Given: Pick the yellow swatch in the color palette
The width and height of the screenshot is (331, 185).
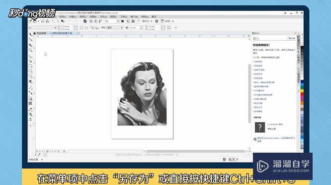Looking at the screenshot, I should coord(302,91).
